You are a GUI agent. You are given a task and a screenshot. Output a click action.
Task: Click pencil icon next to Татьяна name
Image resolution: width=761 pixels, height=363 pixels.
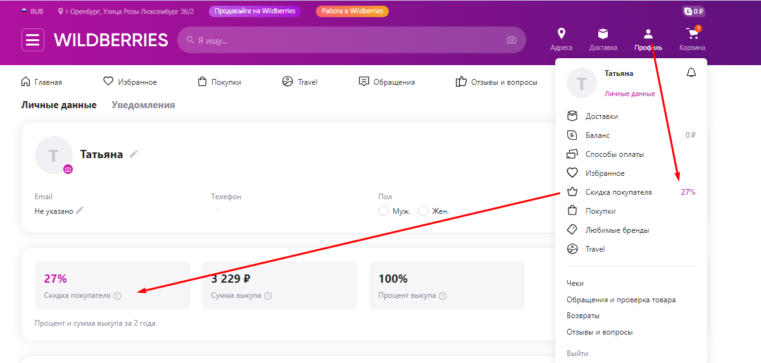[x=134, y=154]
